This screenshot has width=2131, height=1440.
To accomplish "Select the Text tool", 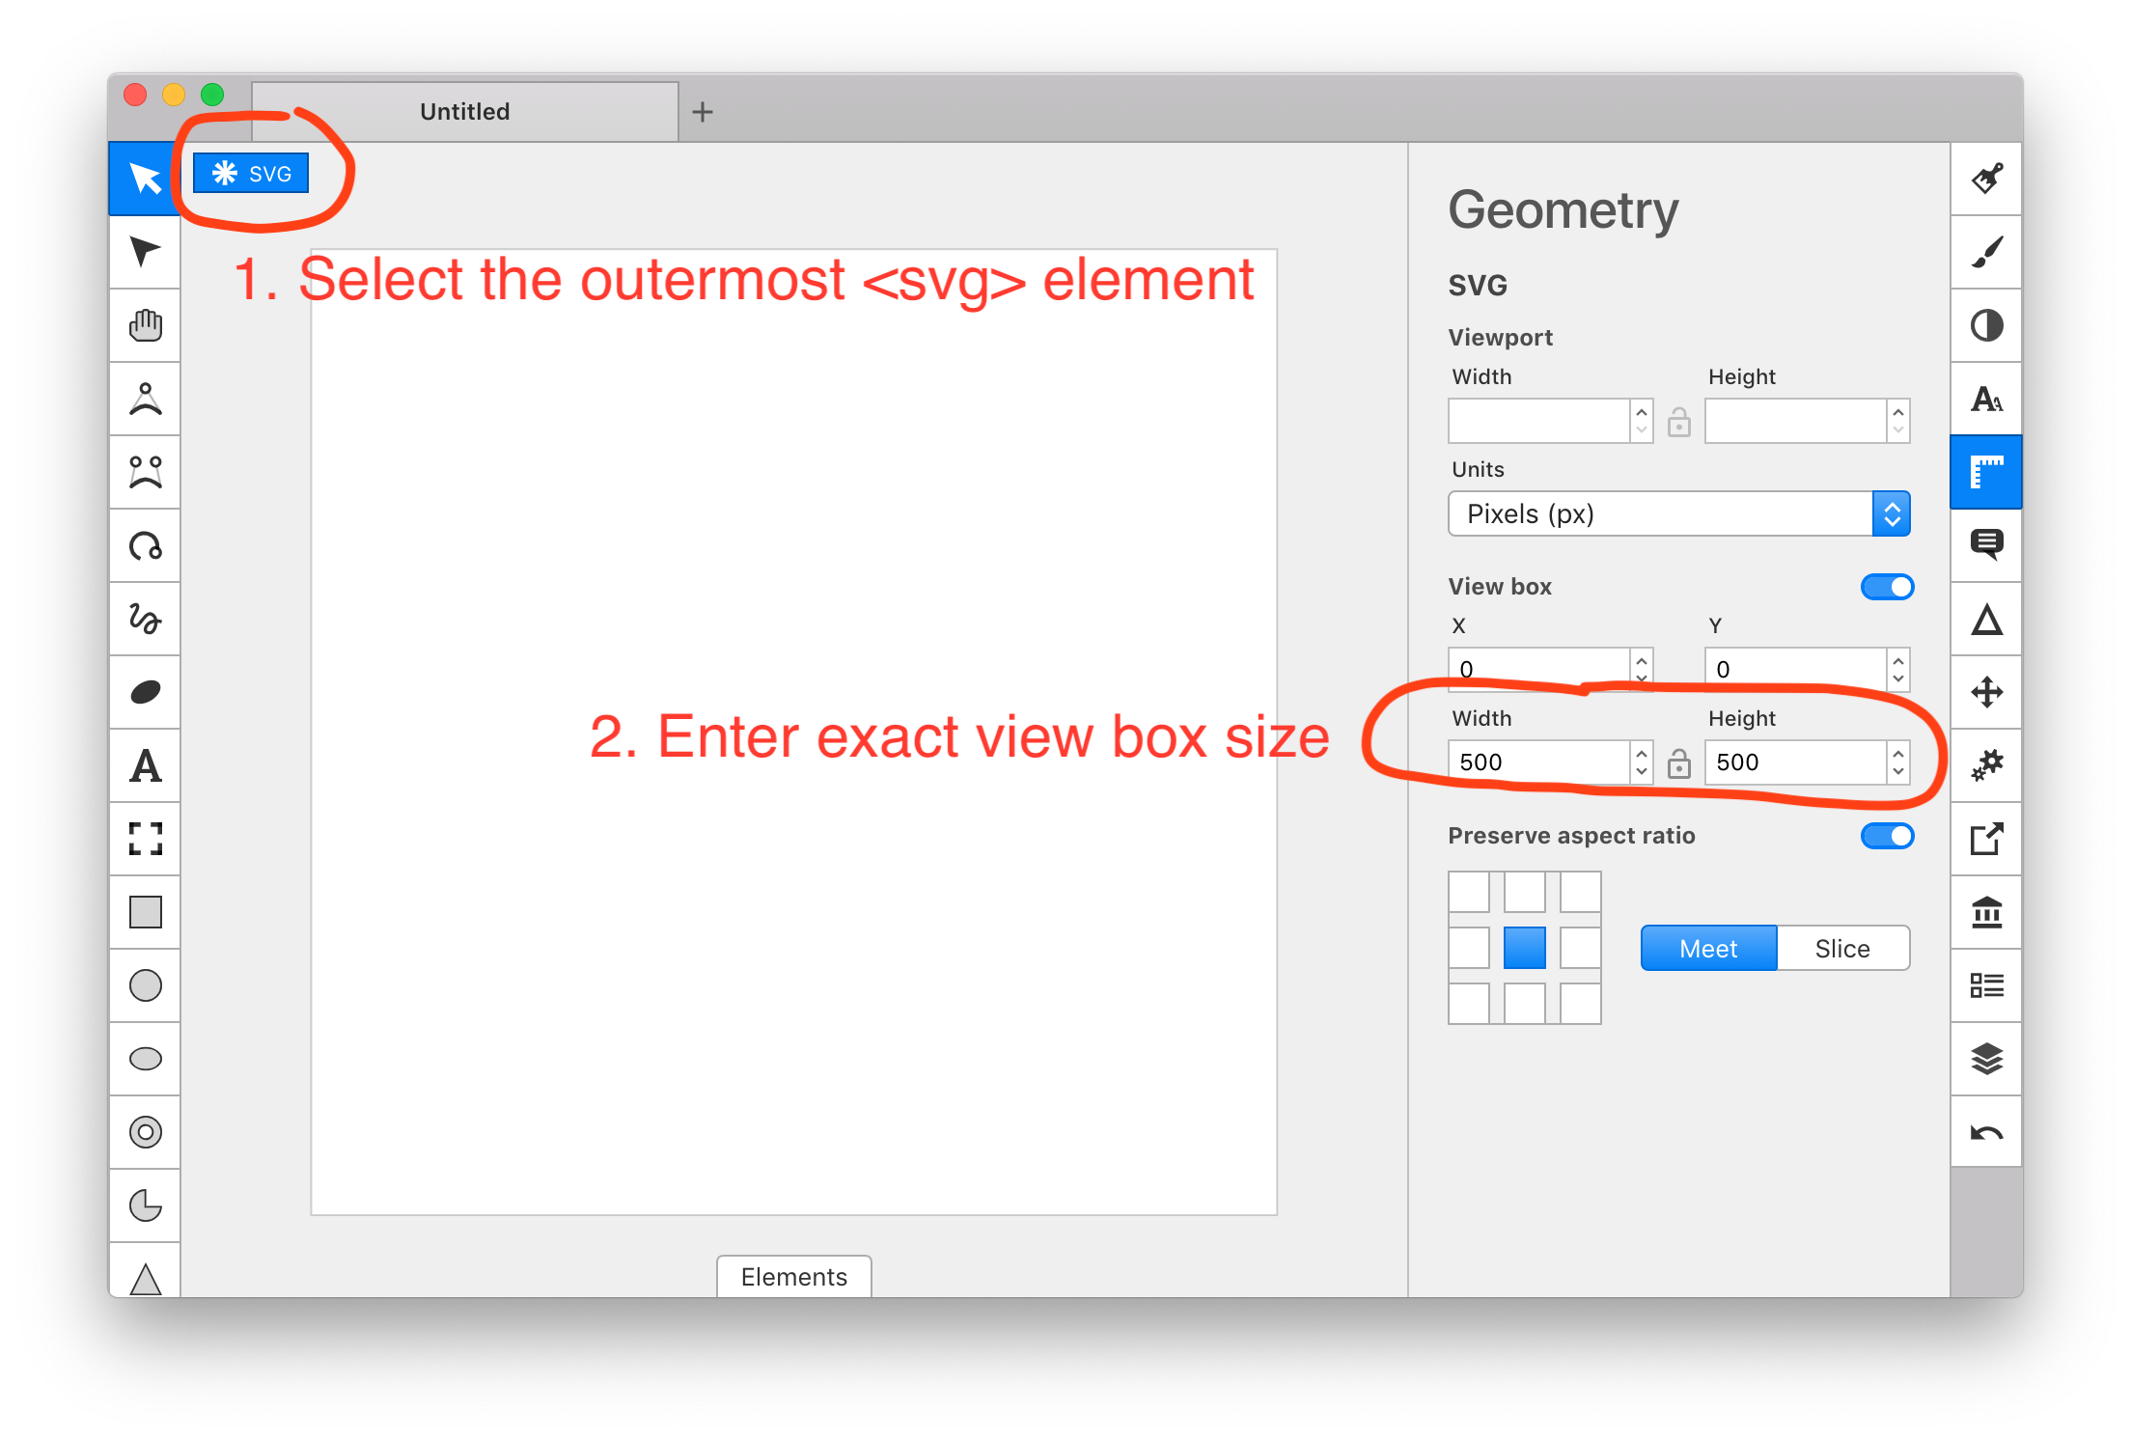I will (145, 766).
